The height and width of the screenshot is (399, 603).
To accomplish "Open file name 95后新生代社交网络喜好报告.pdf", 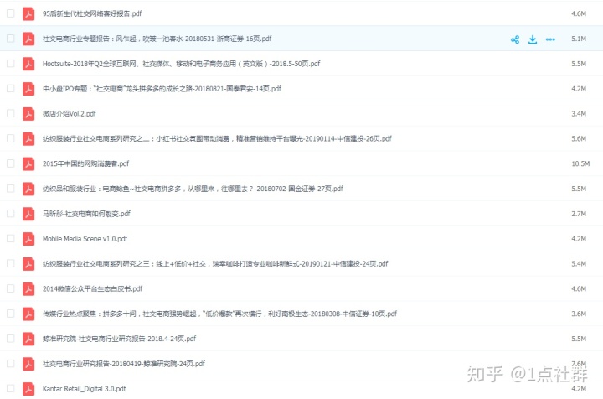I will 92,13.
